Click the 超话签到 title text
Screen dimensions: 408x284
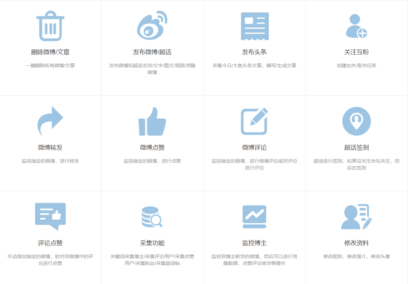click(357, 148)
